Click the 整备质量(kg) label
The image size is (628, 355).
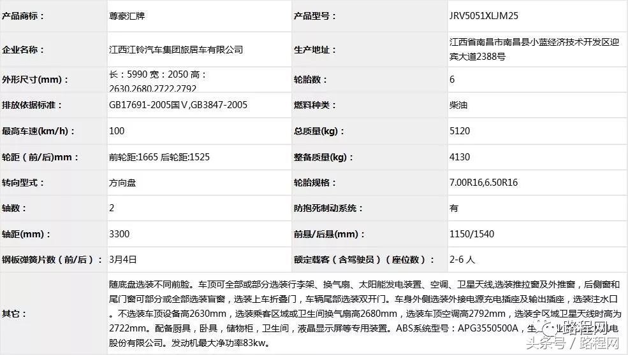(x=324, y=157)
